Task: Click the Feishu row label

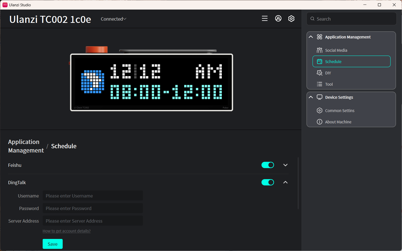Action: [15, 165]
